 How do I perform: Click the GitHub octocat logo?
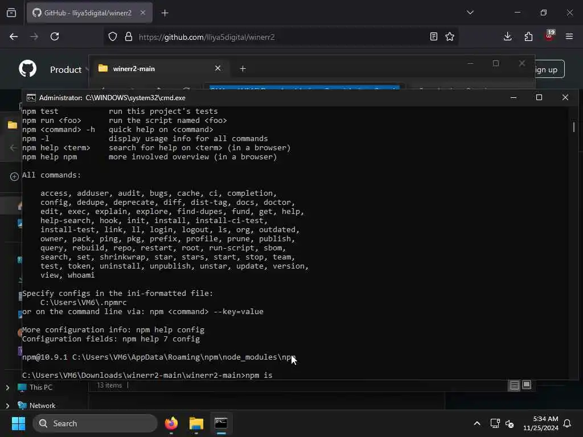[x=28, y=69]
